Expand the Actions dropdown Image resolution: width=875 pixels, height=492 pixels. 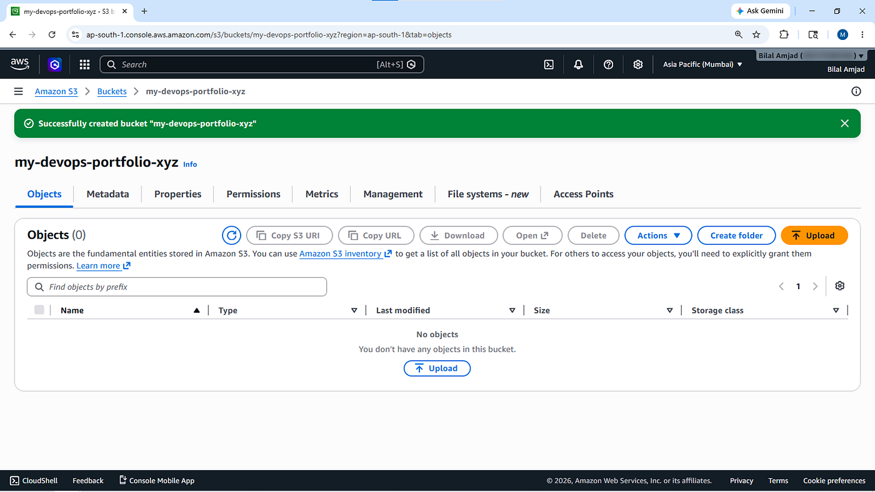coord(658,235)
